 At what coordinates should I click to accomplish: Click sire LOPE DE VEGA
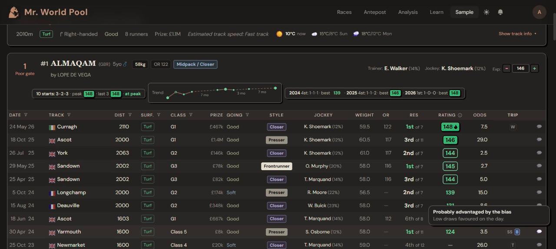pos(74,75)
